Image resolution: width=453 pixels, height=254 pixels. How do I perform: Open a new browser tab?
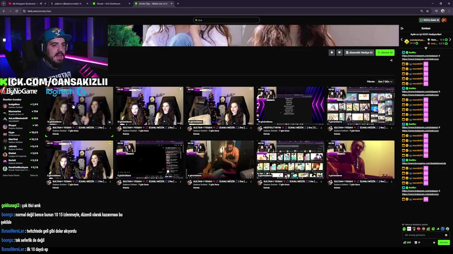tap(178, 4)
